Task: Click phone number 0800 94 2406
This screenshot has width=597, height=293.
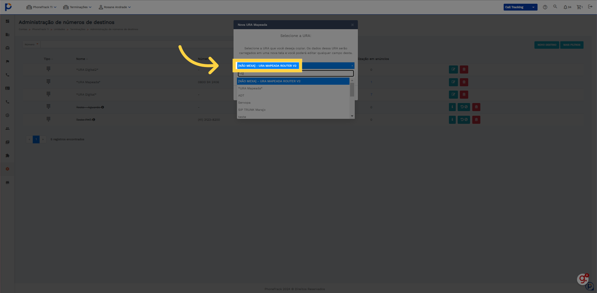Action: [208, 82]
